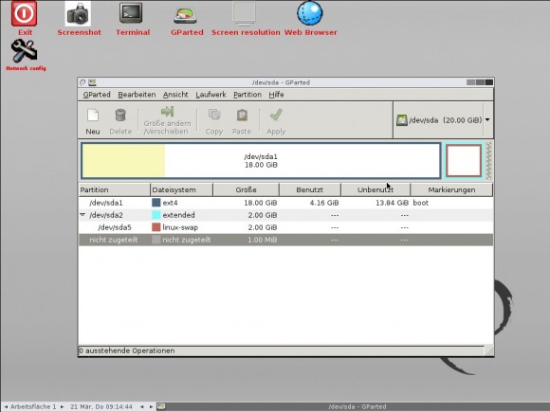Open the GParted desktop icon

(x=185, y=15)
